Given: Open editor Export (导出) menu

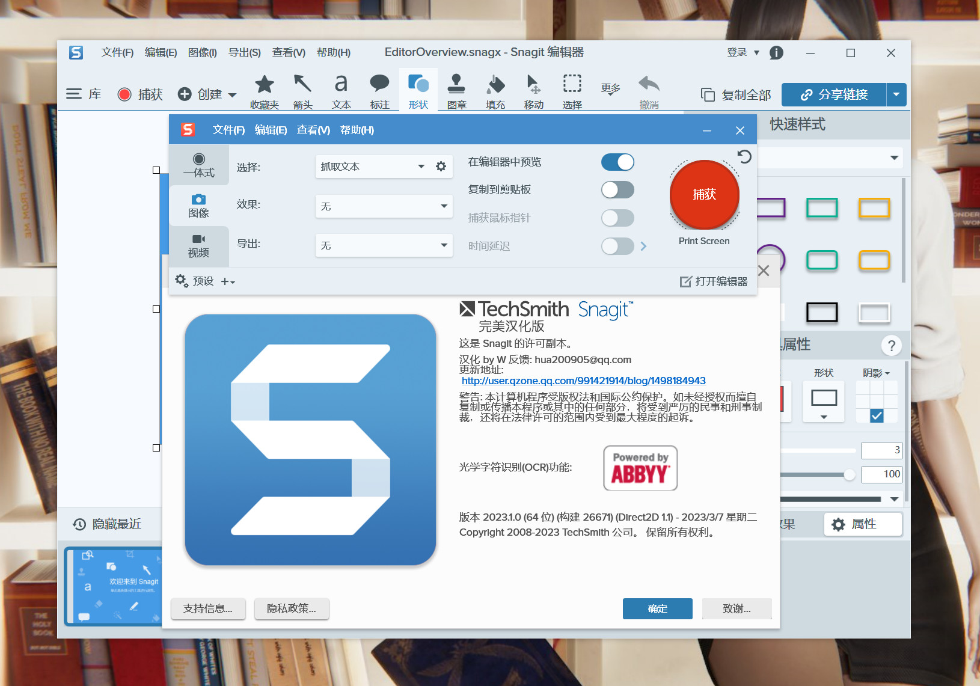Looking at the screenshot, I should click(x=244, y=53).
